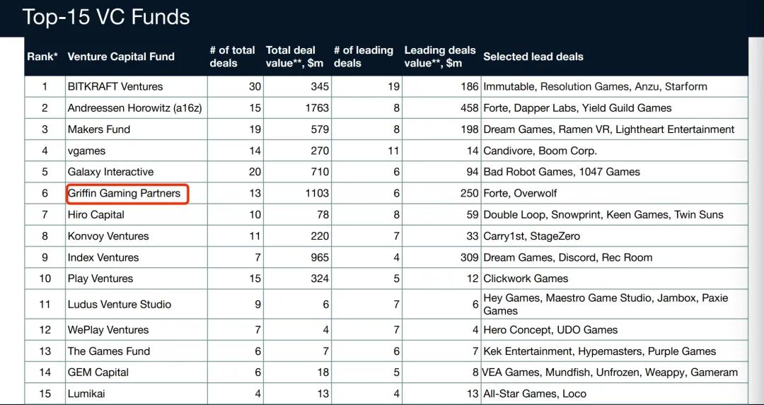Click the Makers Fund name cell

point(99,129)
